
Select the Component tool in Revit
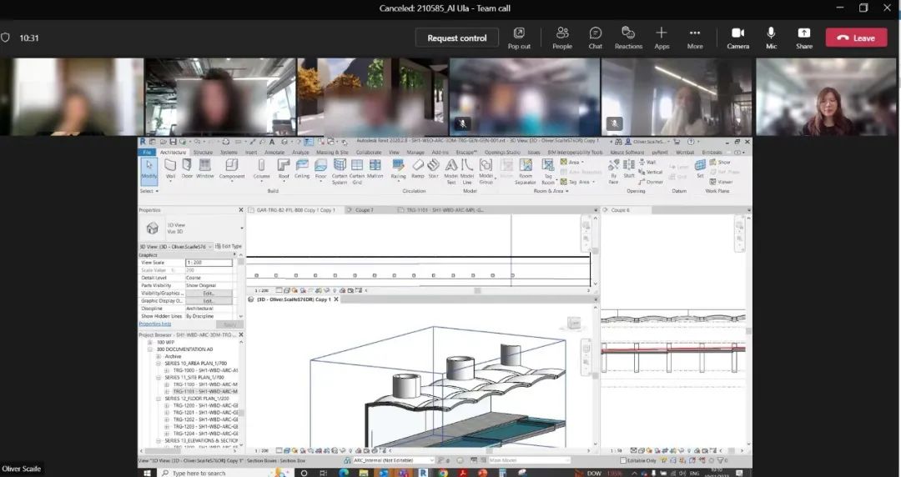coord(232,169)
